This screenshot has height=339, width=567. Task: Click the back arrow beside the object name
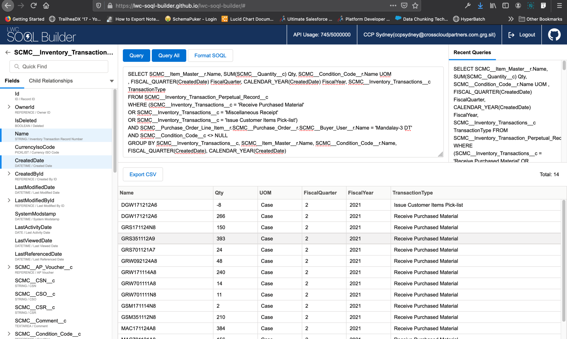pyautogui.click(x=8, y=52)
